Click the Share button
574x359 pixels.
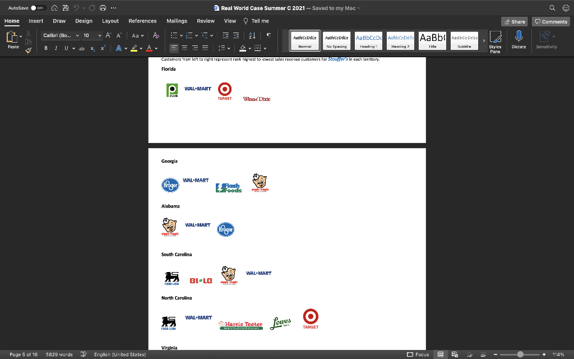click(514, 21)
